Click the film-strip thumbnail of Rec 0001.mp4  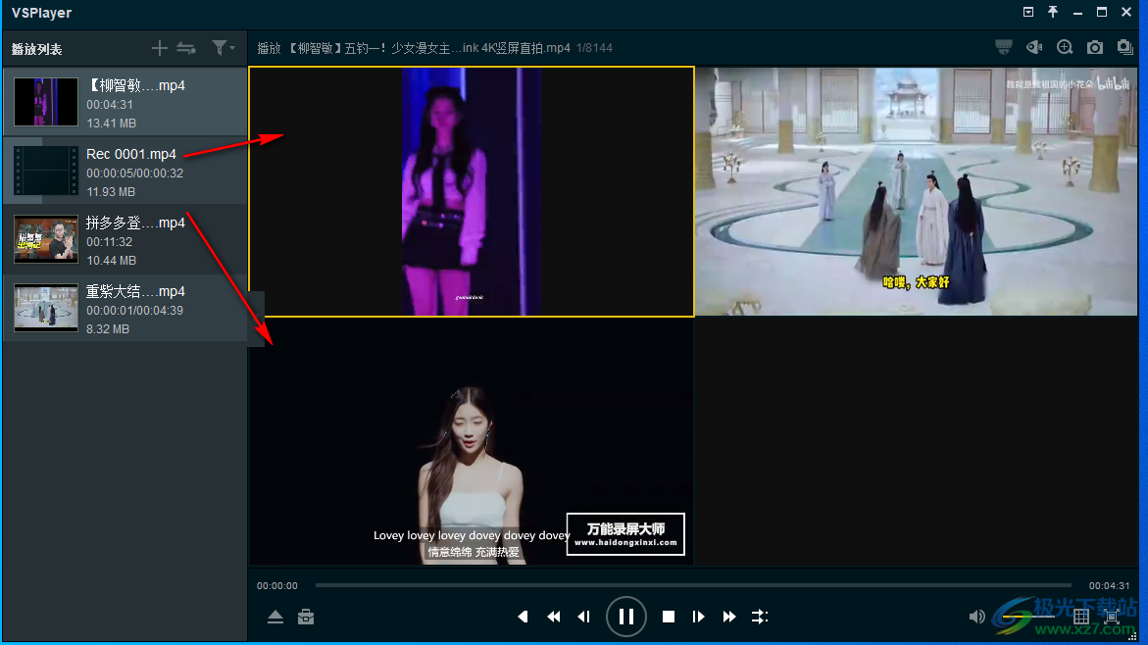(x=45, y=171)
